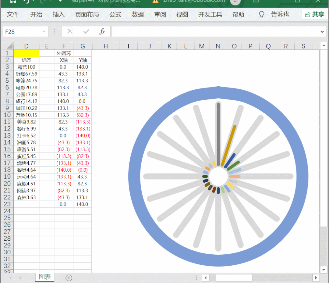Click the horizontal scrollbar left arrow
The width and height of the screenshot is (329, 283).
(206, 278)
